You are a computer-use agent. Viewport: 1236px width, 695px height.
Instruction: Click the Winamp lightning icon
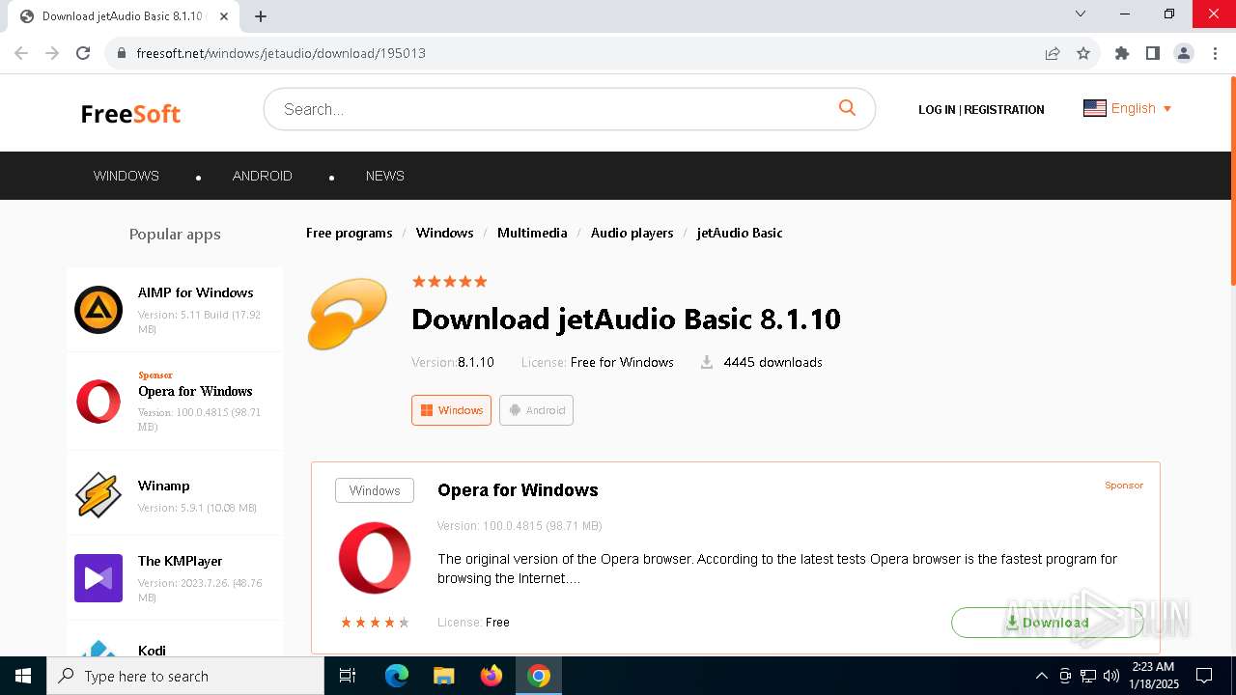[x=98, y=494]
